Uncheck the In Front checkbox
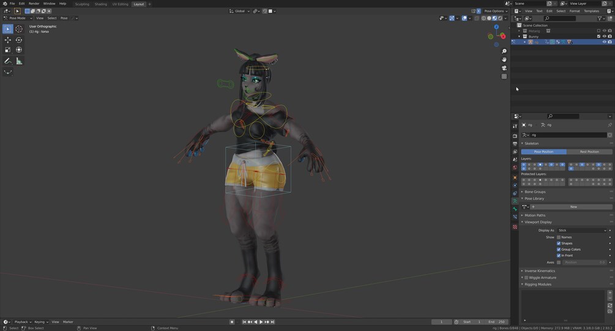Image resolution: width=615 pixels, height=331 pixels. coord(559,256)
